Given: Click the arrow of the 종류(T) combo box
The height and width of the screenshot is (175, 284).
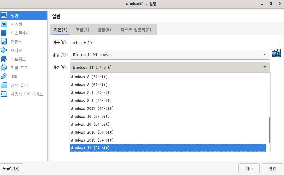Looking at the screenshot, I should pos(265,54).
